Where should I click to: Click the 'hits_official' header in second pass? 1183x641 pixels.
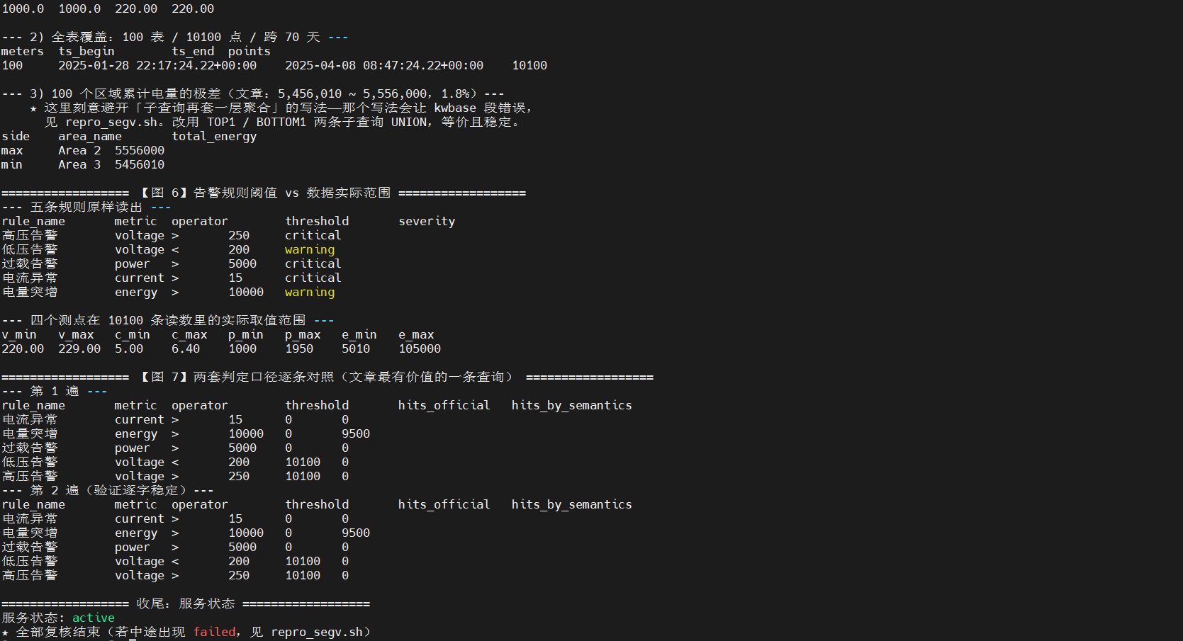click(444, 504)
